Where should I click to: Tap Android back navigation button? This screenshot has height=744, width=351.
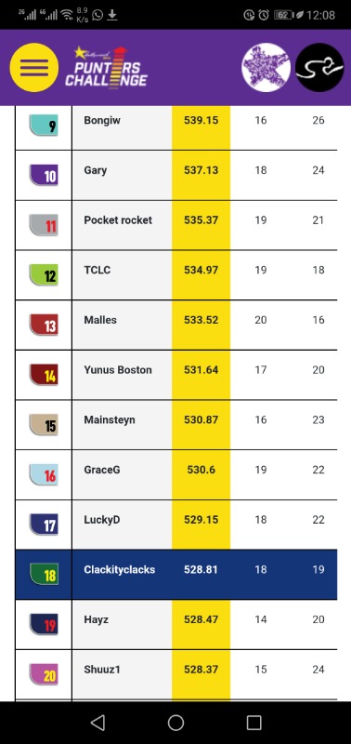[97, 723]
